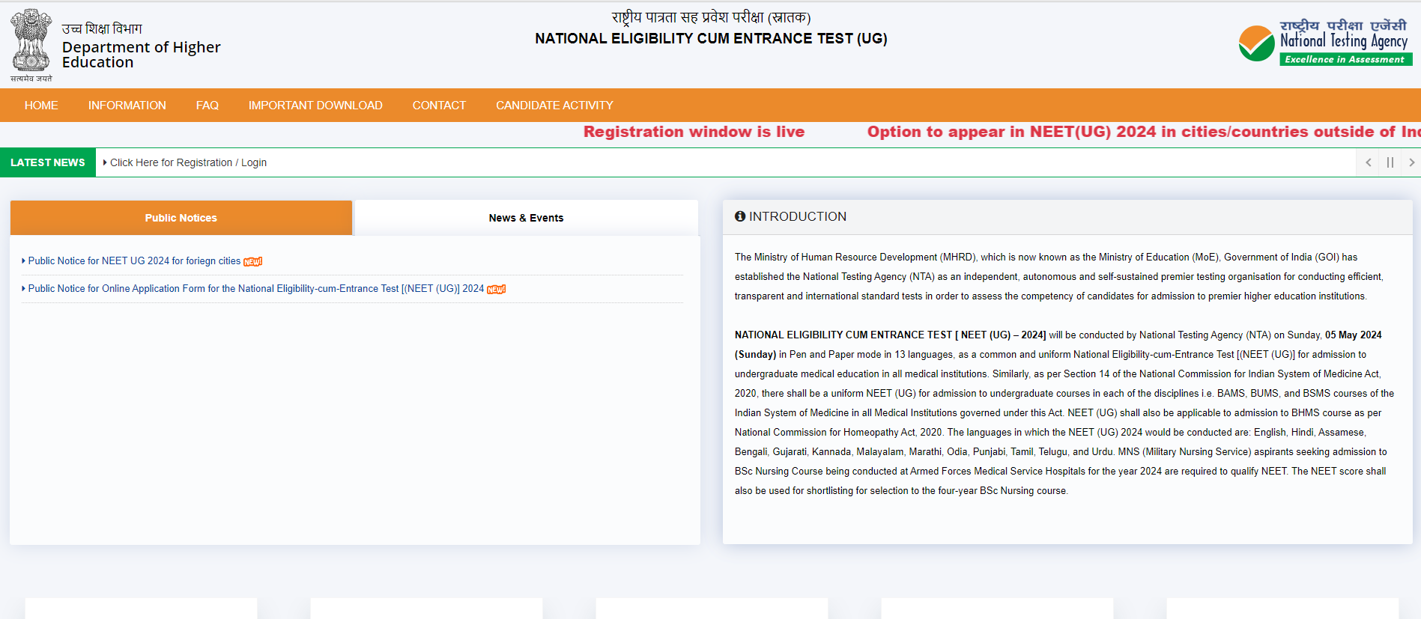Click marquee text about cities outside India
The image size is (1421, 619).
[1144, 132]
